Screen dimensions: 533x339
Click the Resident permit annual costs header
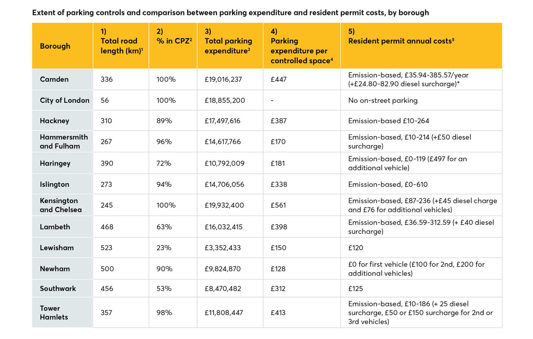401,41
